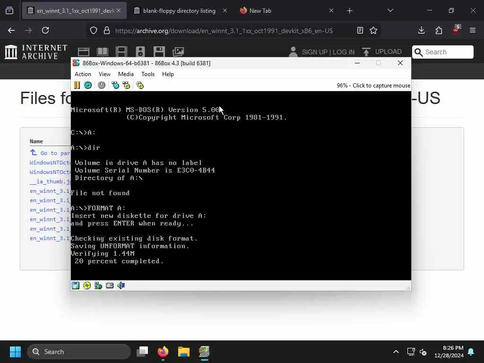The height and width of the screenshot is (363, 484).
Task: Click LOG IN link
Action: 344,52
